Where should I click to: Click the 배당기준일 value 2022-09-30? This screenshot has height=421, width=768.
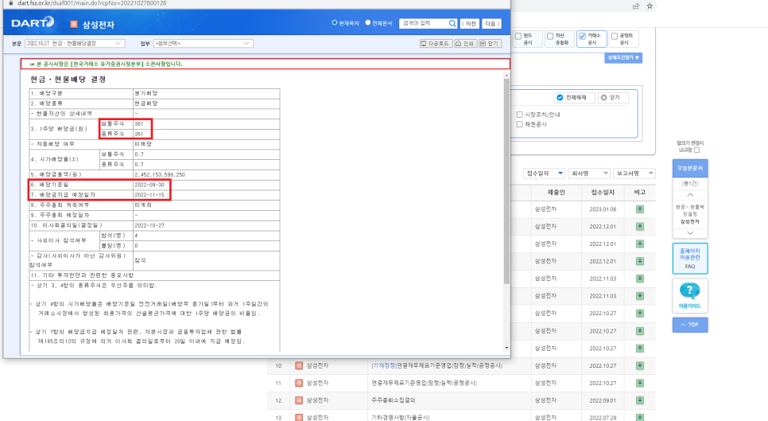tap(149, 185)
